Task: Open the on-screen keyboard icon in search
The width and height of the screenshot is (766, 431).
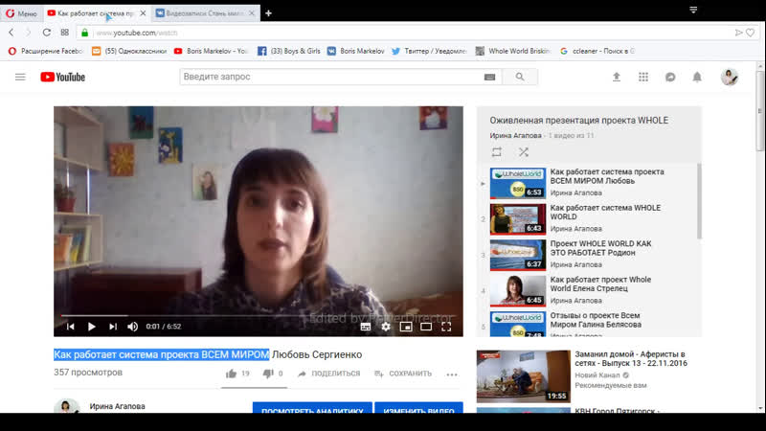Action: tap(489, 78)
